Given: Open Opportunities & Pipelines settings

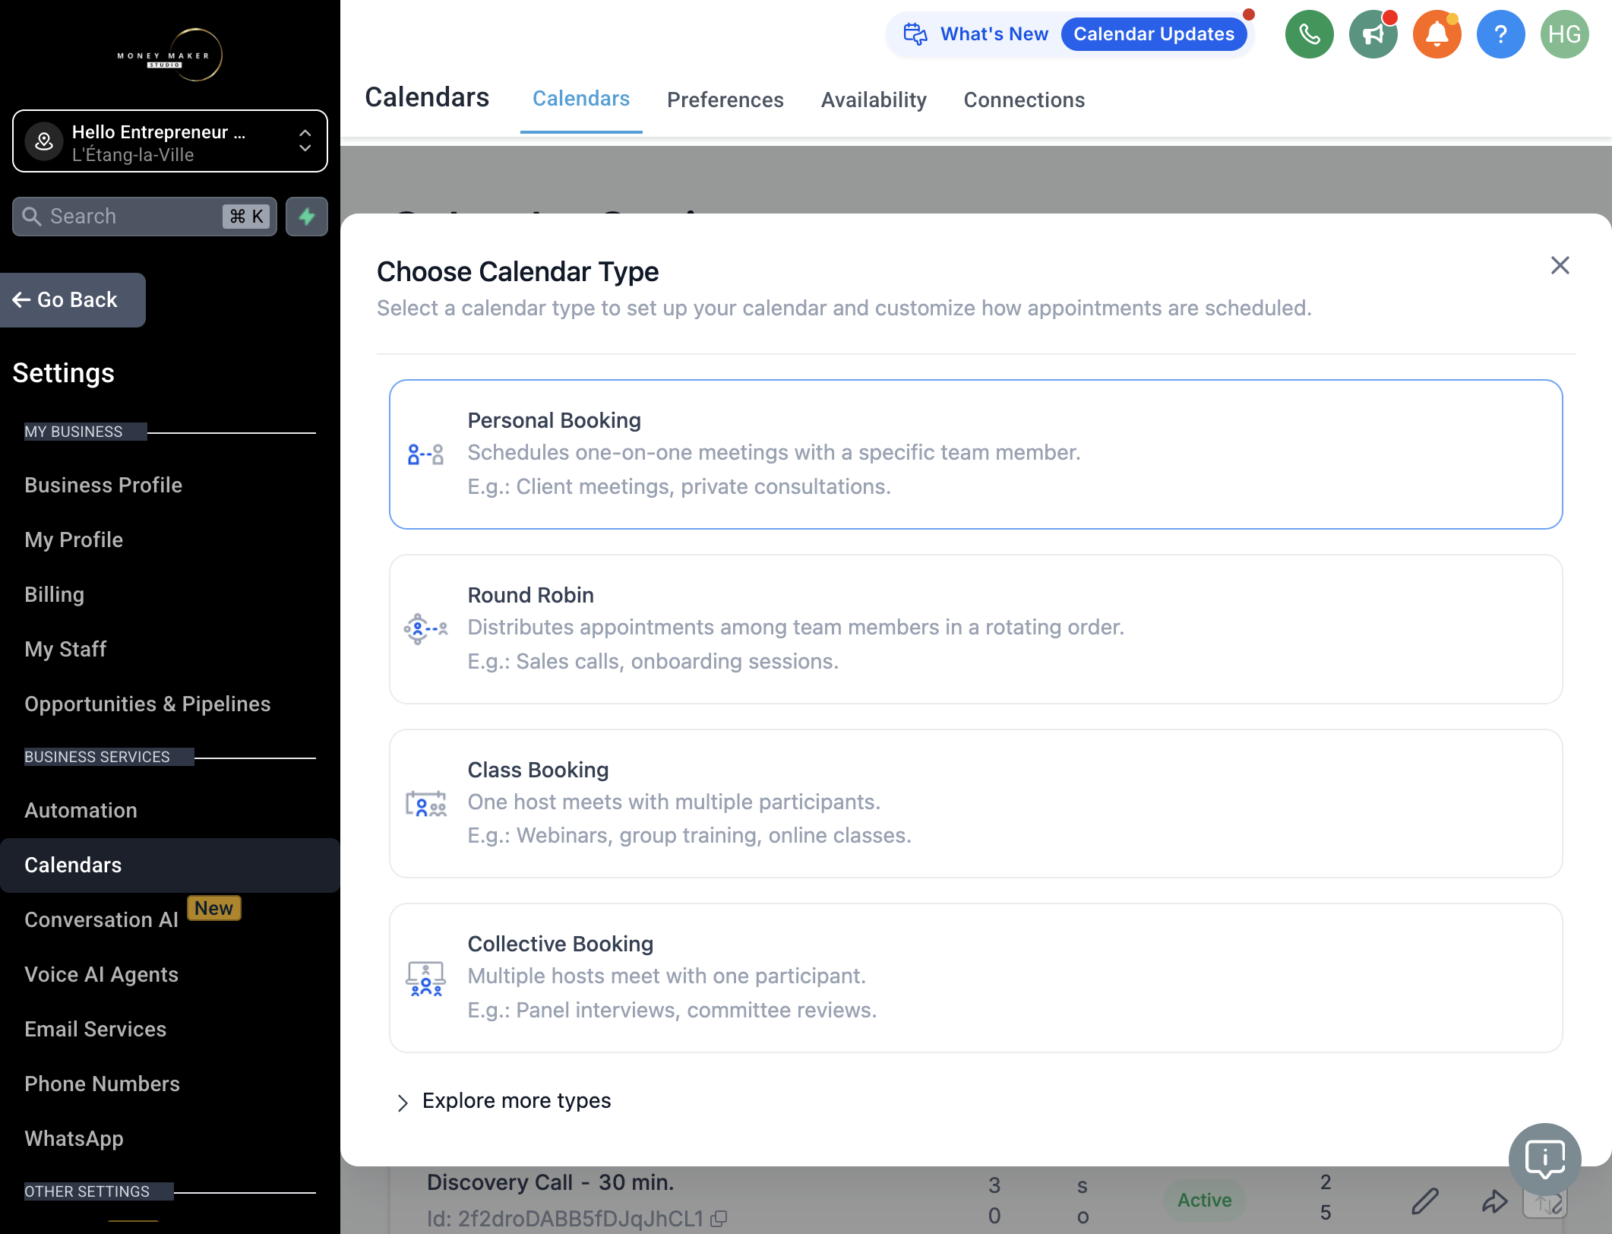Looking at the screenshot, I should click(x=147, y=704).
